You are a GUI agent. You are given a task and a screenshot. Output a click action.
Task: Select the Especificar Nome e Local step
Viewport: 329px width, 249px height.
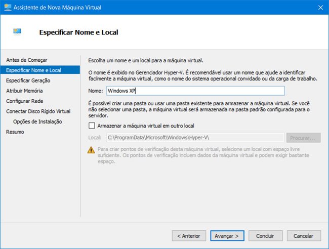33,70
